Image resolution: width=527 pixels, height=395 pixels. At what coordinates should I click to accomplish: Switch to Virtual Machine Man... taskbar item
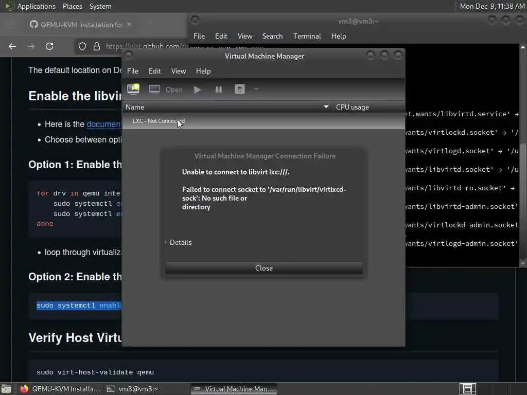click(234, 389)
